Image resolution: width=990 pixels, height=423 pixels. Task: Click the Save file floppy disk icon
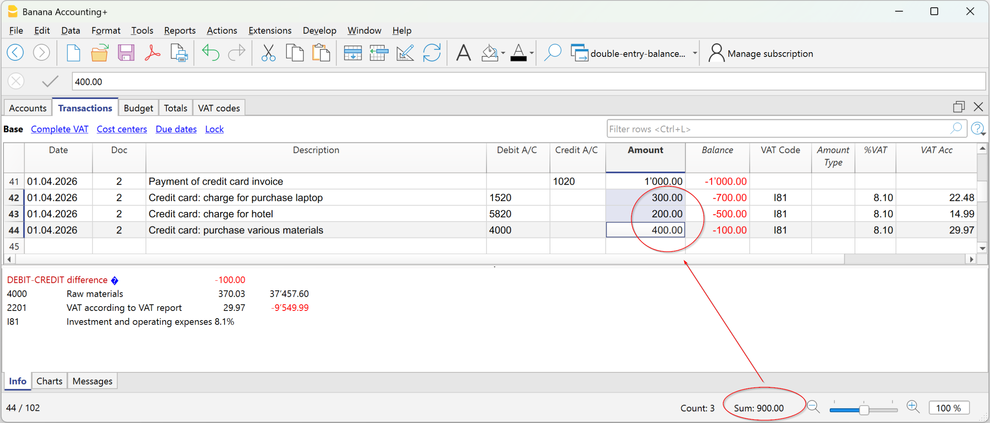click(x=126, y=53)
